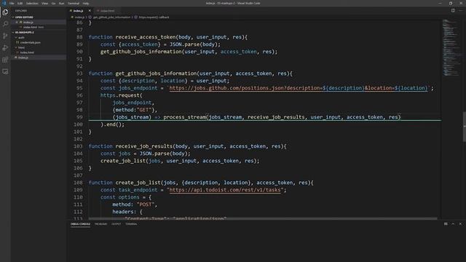Open the Explorer view in activity bar

tap(5, 12)
